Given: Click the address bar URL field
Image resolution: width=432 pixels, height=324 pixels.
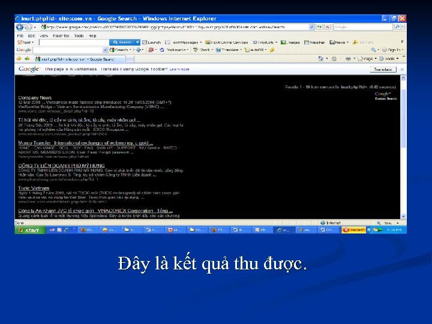Looking at the screenshot, I should [175, 27].
